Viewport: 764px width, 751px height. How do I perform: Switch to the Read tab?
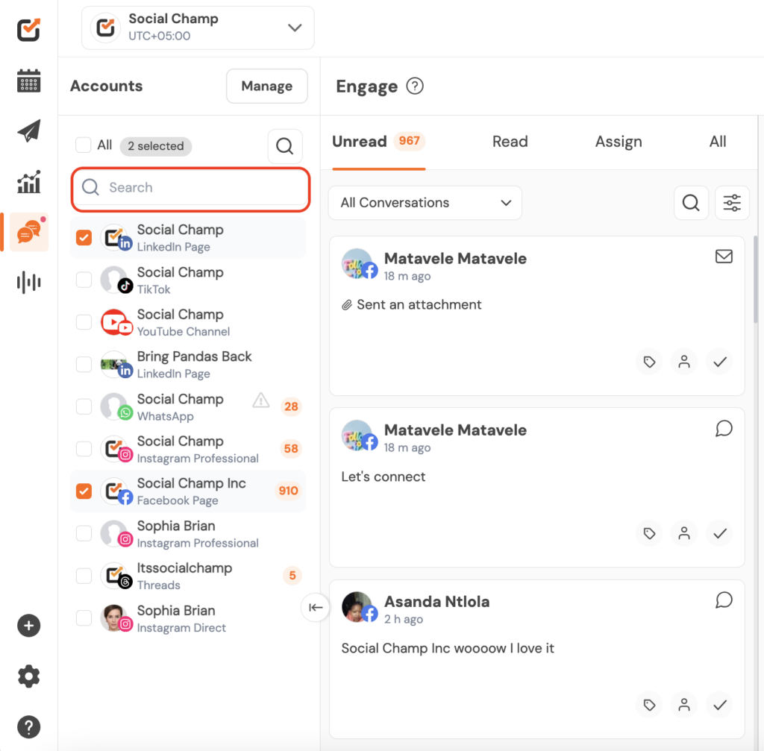click(510, 142)
